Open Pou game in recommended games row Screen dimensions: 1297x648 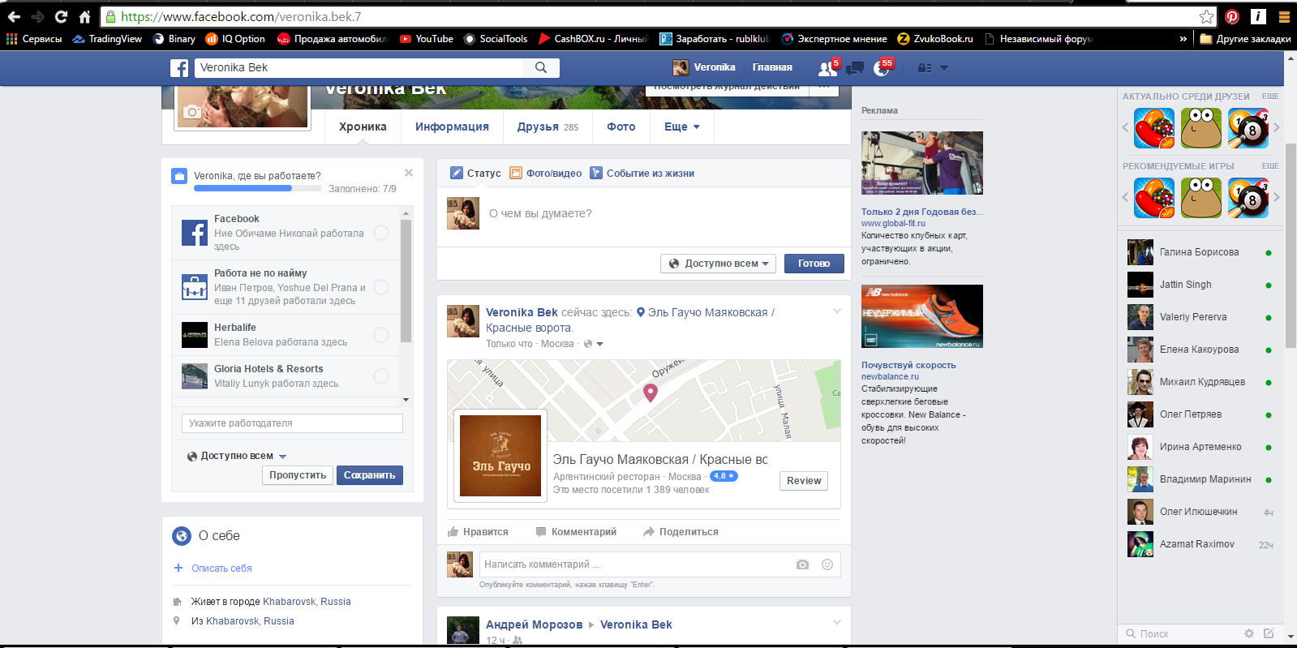pos(1201,197)
